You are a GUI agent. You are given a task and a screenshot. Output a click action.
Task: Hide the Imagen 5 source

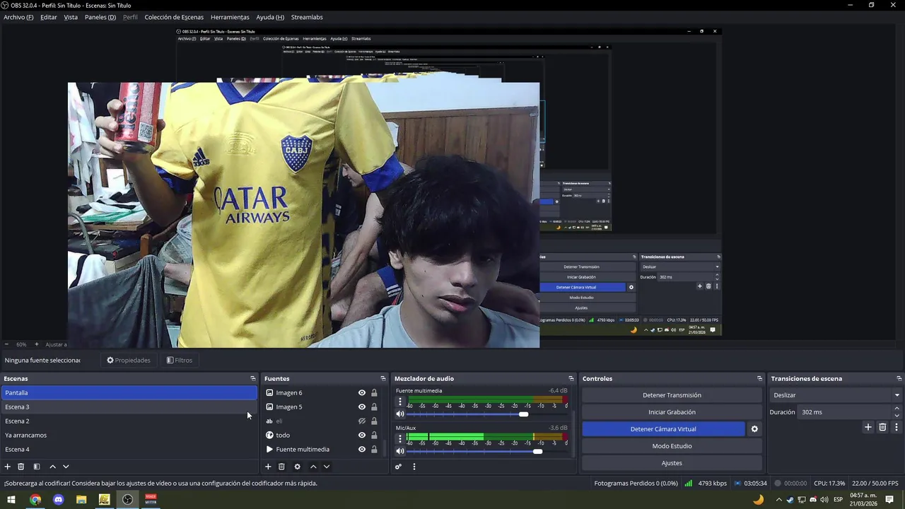coord(362,407)
